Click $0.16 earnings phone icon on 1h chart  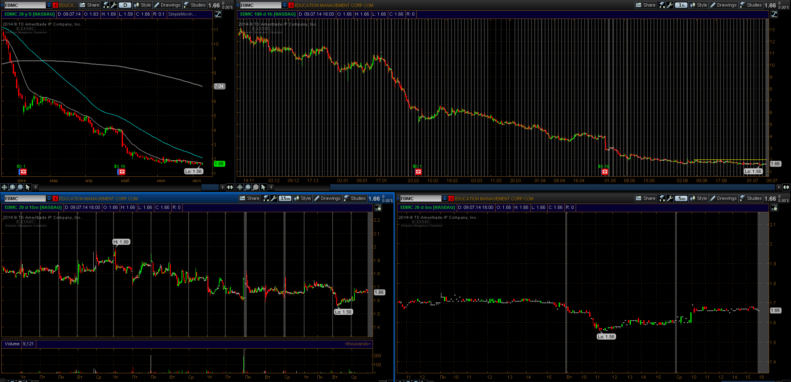click(x=604, y=172)
